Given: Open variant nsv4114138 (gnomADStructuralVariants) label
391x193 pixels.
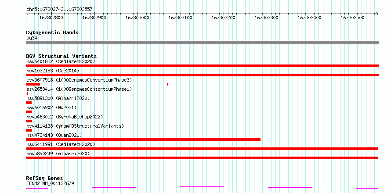Looking at the screenshot, I should (x=75, y=126).
